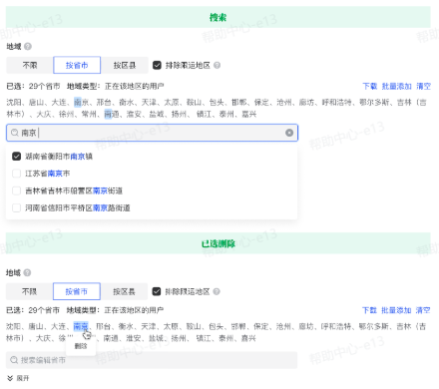Click 大庆 in the 搜索 city list

click(x=44, y=115)
